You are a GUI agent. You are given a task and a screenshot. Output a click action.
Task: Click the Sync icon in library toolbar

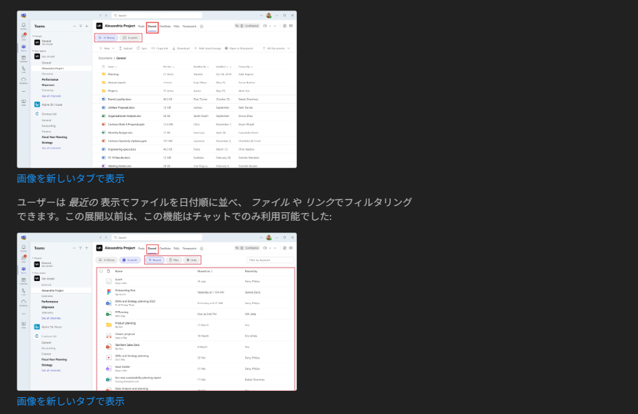[x=137, y=48]
